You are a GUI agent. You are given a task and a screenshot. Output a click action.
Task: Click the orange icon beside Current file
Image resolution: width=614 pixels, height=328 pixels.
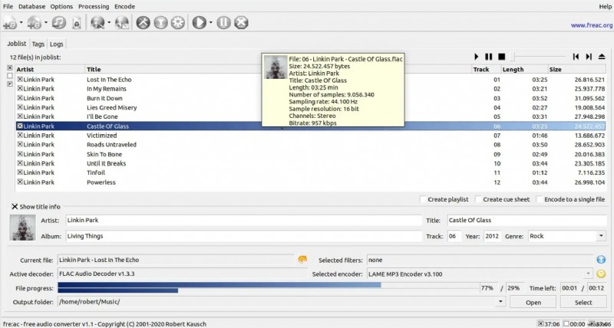pyautogui.click(x=302, y=260)
